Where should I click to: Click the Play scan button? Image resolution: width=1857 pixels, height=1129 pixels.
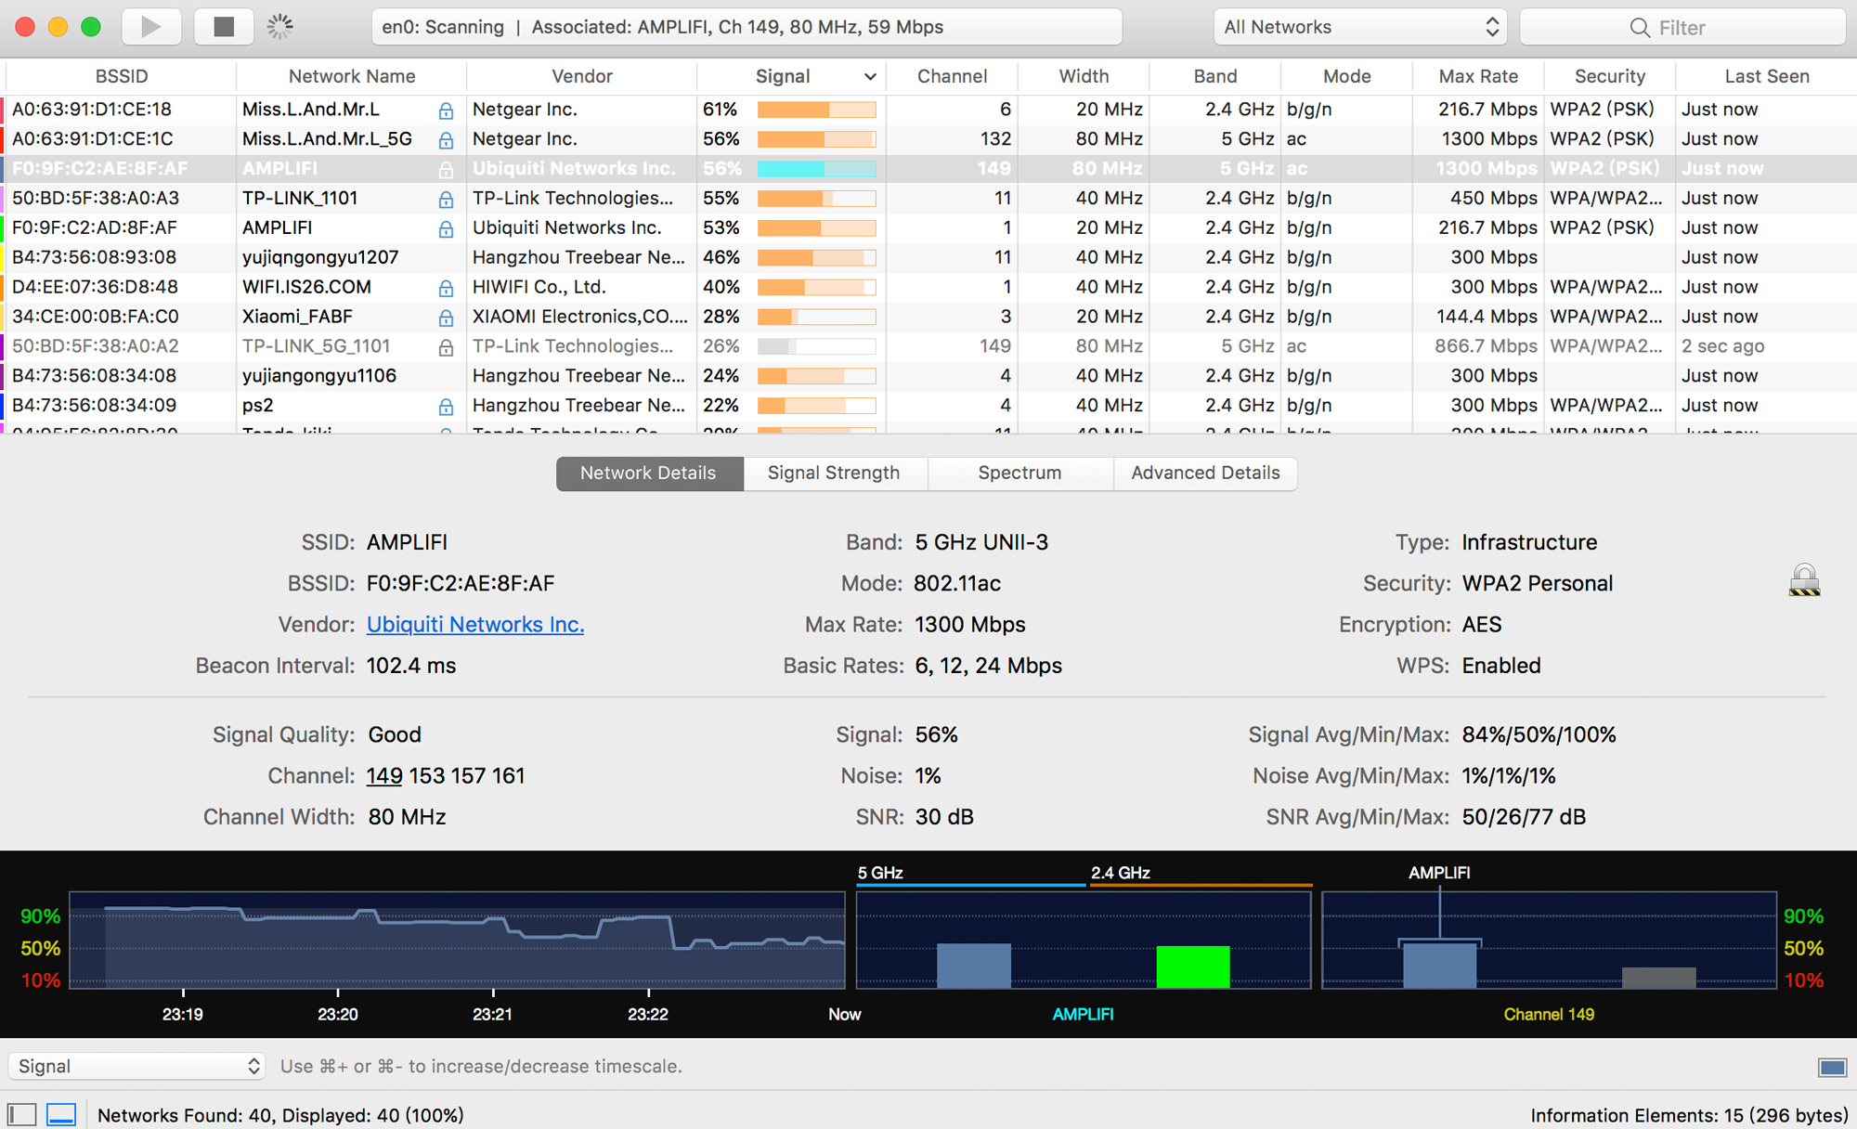[x=150, y=27]
